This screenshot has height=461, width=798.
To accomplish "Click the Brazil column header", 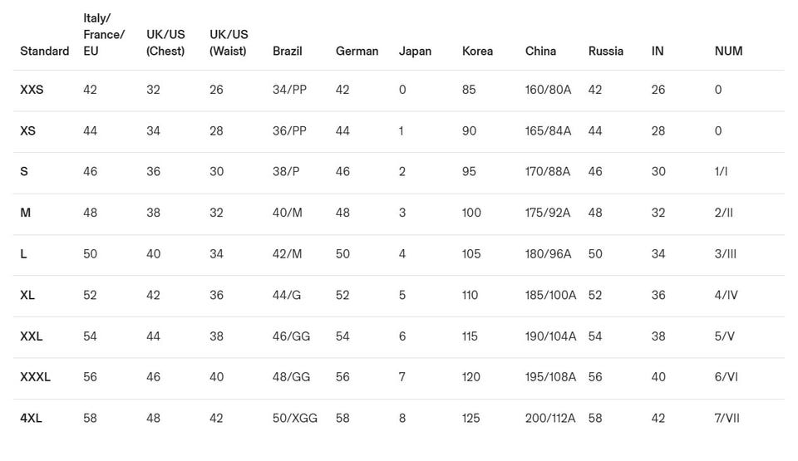I will [x=288, y=51].
